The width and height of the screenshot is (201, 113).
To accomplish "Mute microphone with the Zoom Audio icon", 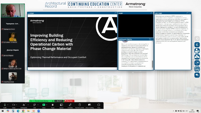I will coord(5,105).
